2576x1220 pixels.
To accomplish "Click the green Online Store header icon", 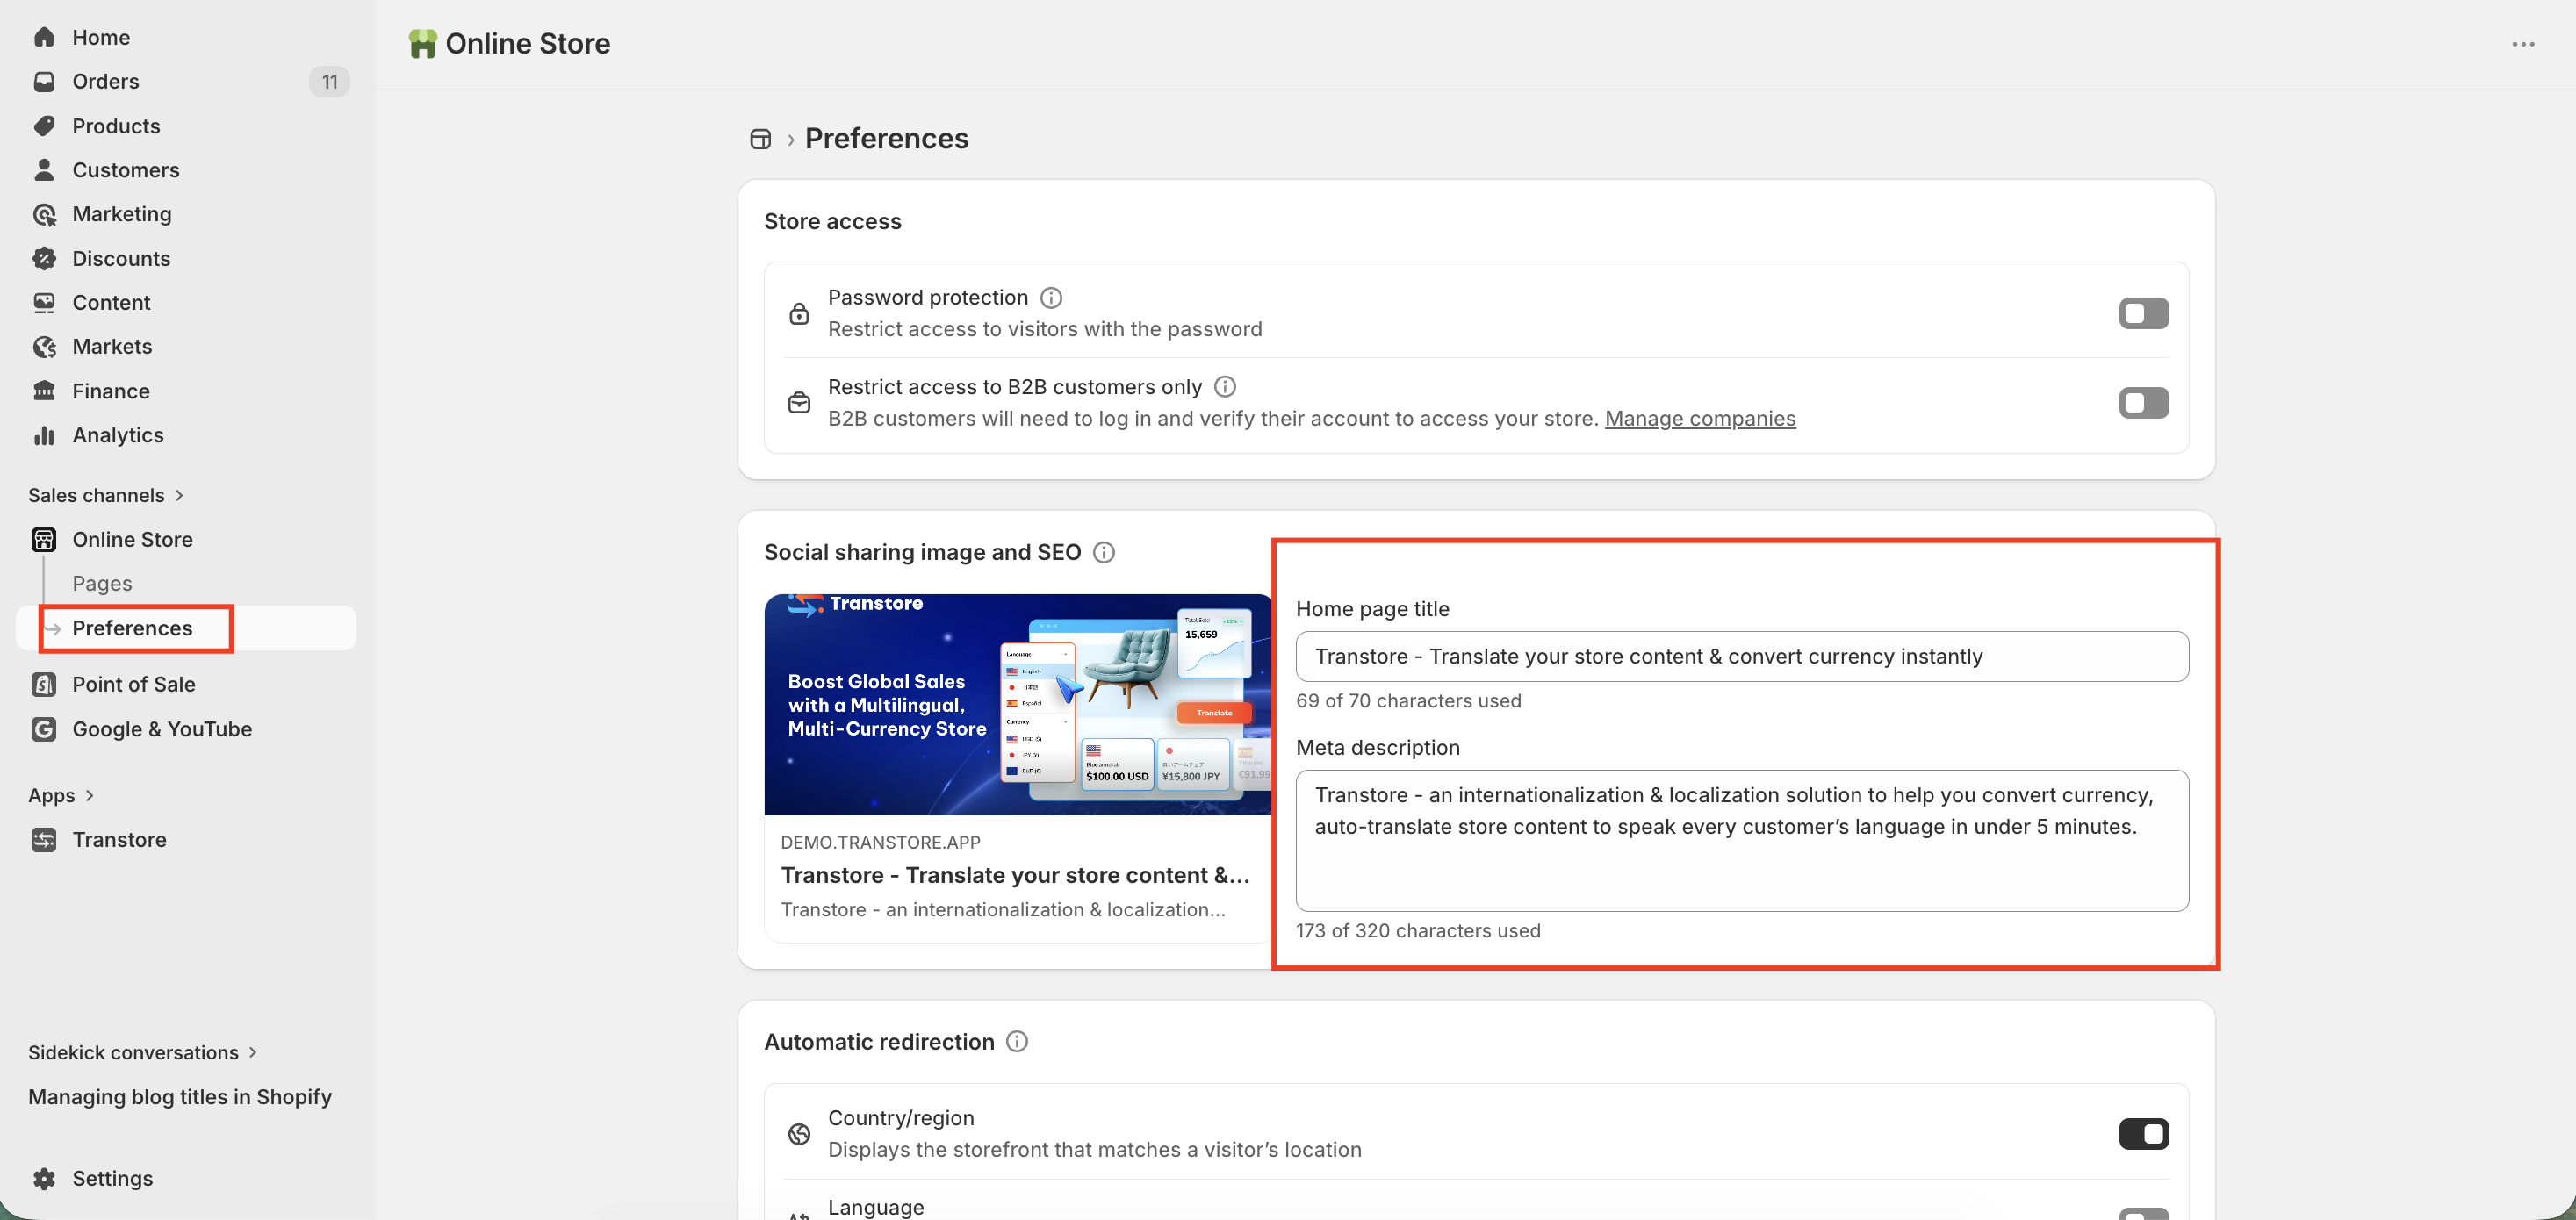I will point(422,44).
